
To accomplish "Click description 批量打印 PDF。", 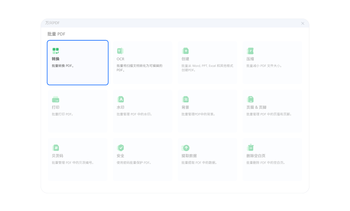I will point(63,114).
